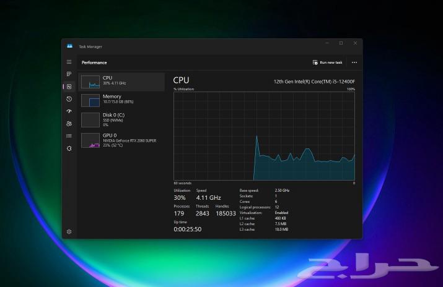This screenshot has height=287, width=443.
Task: Click the Task Manager title bar icon
Action: point(69,46)
